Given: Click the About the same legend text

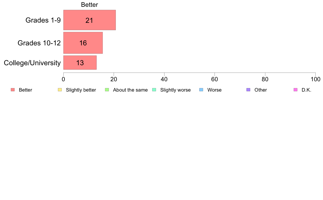Looking at the screenshot, I should coord(131,90).
